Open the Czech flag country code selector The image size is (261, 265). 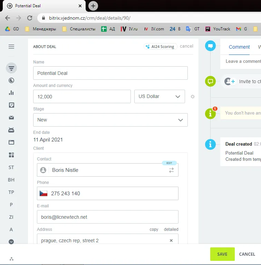coord(43,194)
